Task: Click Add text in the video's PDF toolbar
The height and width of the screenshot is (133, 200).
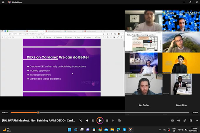Action: click(68, 37)
